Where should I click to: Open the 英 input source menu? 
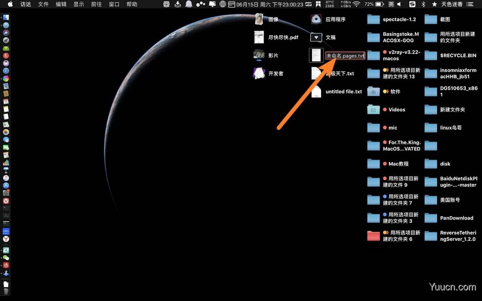[391, 4]
